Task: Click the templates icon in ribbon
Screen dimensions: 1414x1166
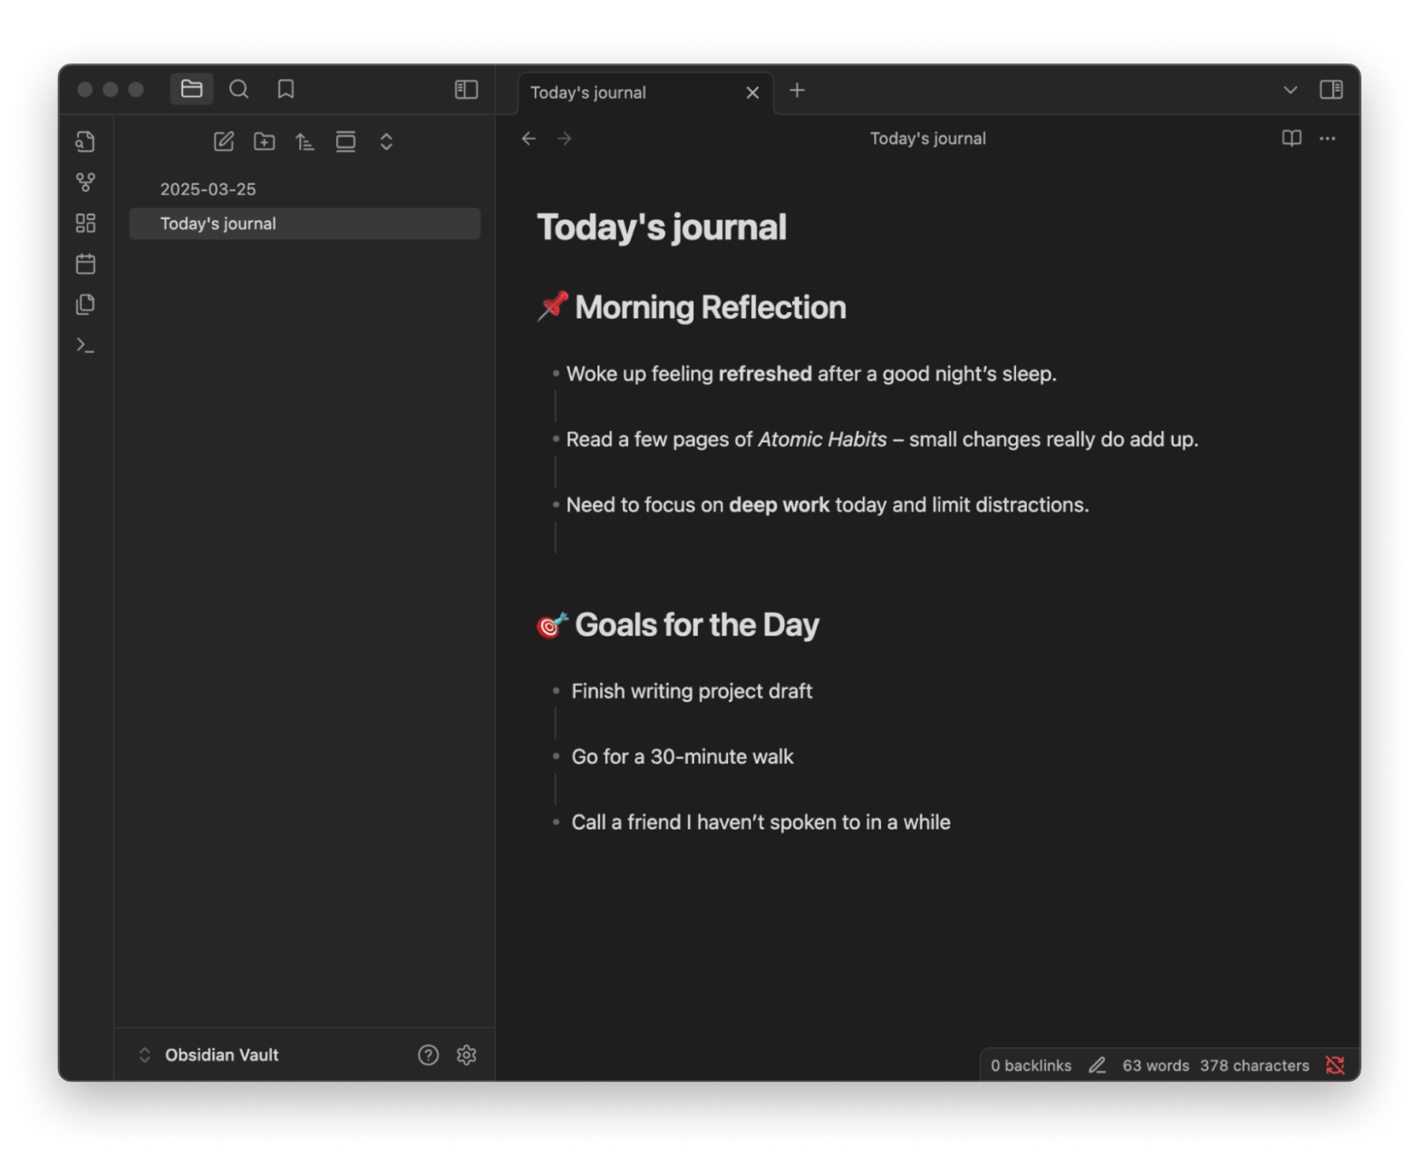Action: [x=85, y=305]
